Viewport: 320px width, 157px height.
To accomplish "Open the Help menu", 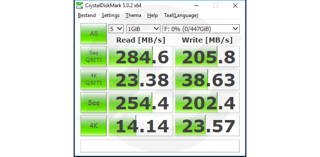I will pyautogui.click(x=152, y=15).
